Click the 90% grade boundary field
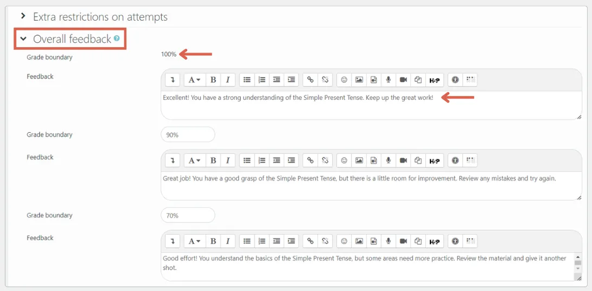This screenshot has height=291, width=592. [x=188, y=134]
